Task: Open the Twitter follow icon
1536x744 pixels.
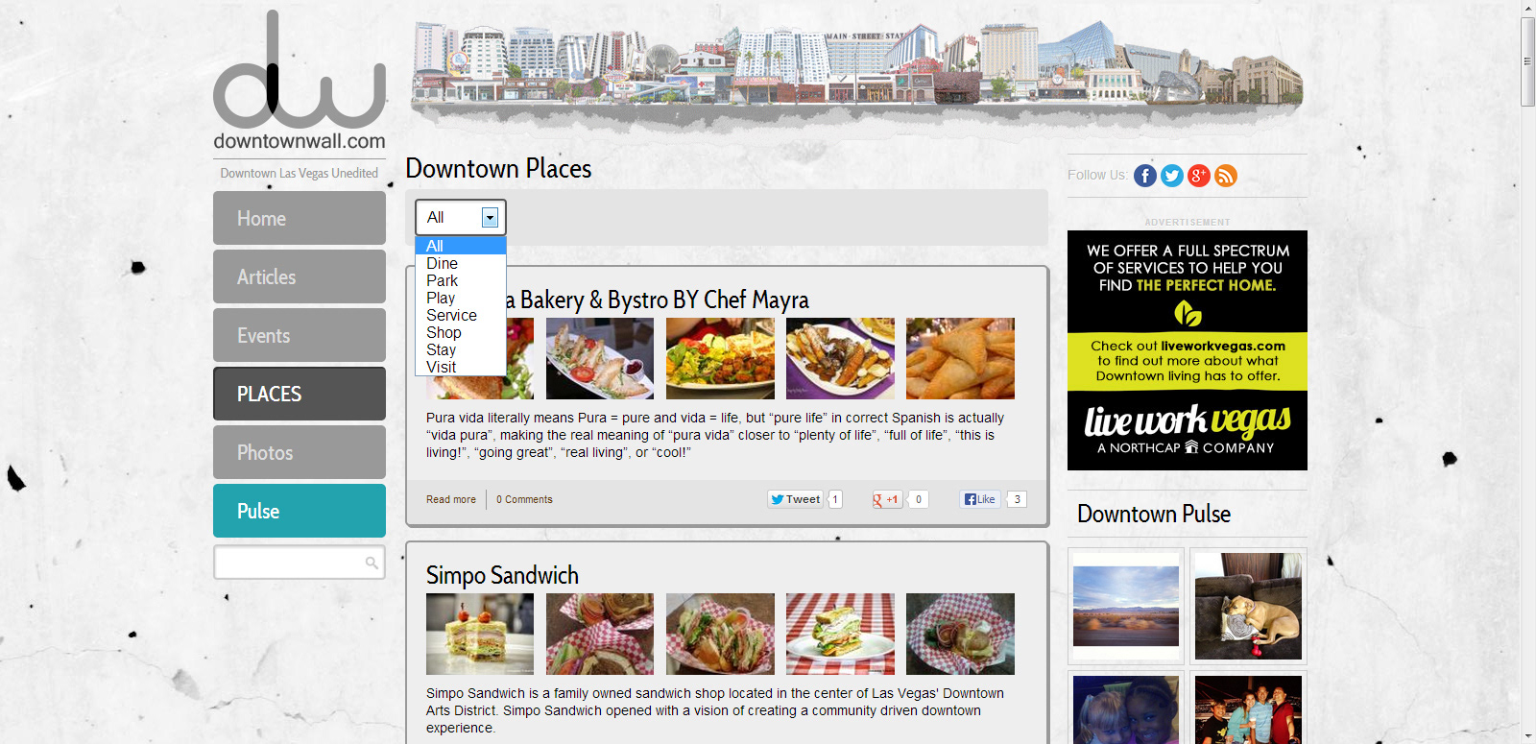Action: click(1171, 176)
